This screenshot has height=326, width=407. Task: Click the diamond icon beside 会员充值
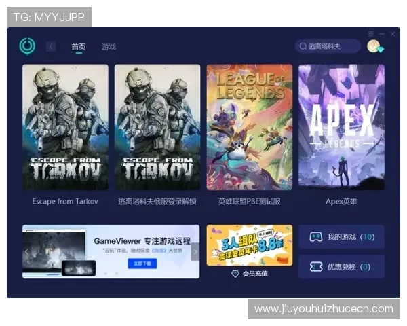point(235,274)
